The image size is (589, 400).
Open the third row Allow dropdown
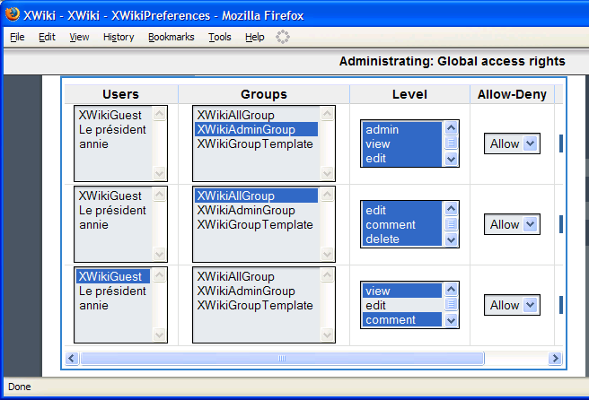pos(512,305)
